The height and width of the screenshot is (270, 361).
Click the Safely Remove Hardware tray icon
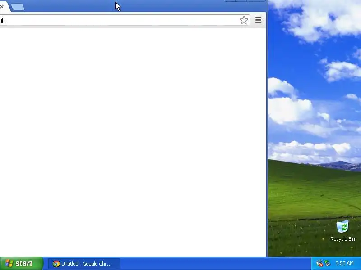(x=327, y=263)
